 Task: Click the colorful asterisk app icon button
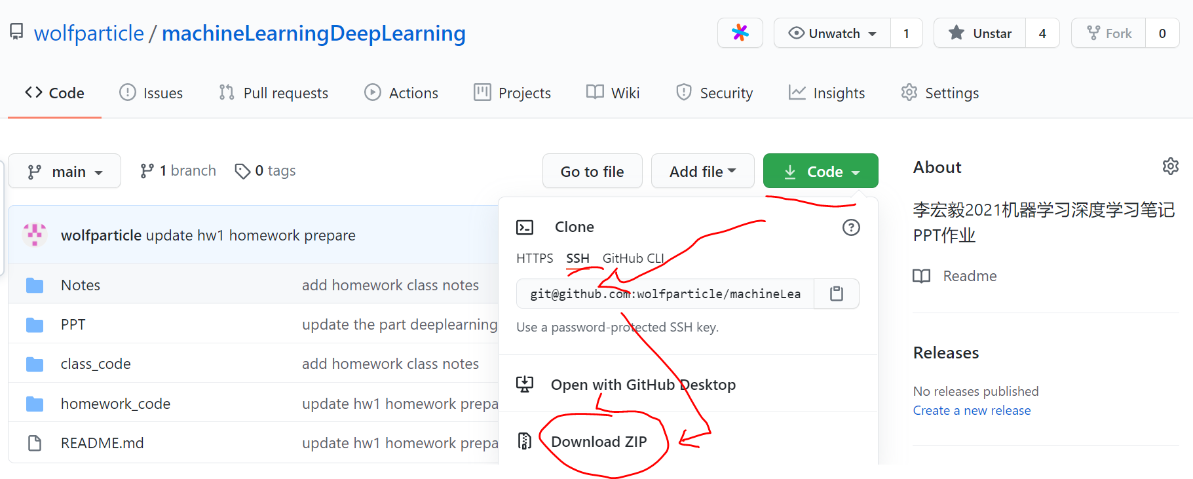coord(740,33)
